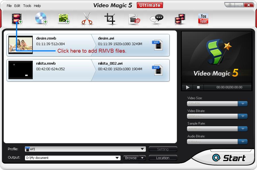The image size is (257, 170).
Task: Click the nikita_002.avi output name
Action: pos(110,64)
